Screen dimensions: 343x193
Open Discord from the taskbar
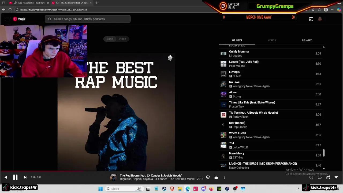coord(203,189)
